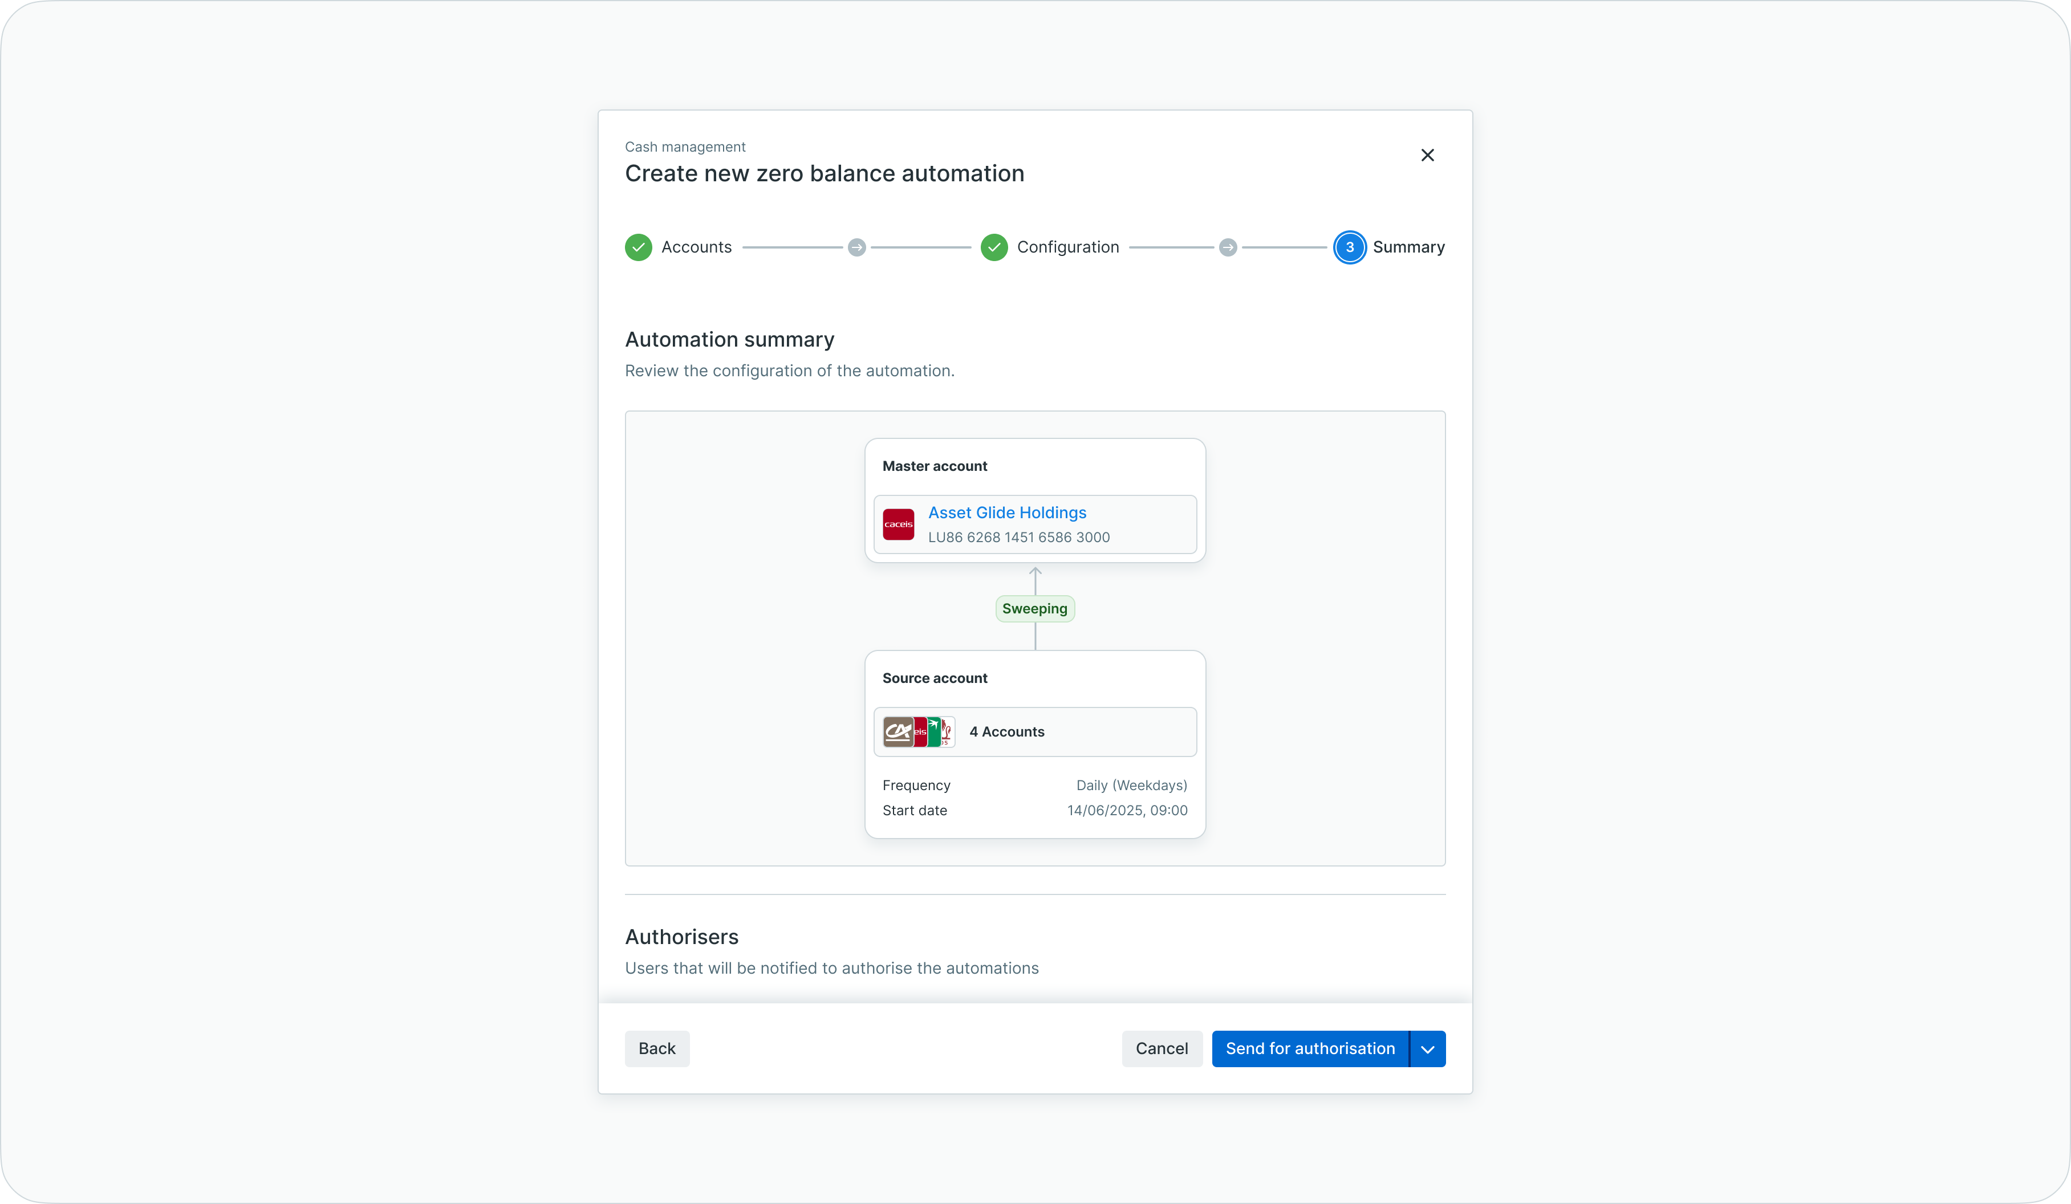2071x1204 pixels.
Task: Go Back to the previous step
Action: click(657, 1049)
